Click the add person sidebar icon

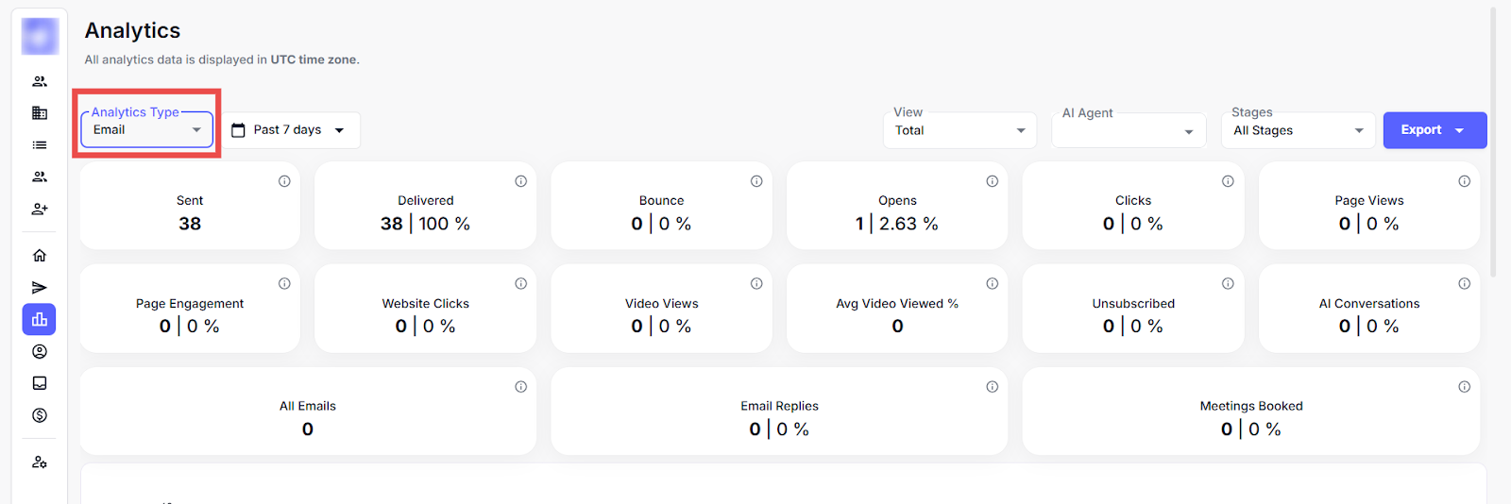[x=40, y=209]
